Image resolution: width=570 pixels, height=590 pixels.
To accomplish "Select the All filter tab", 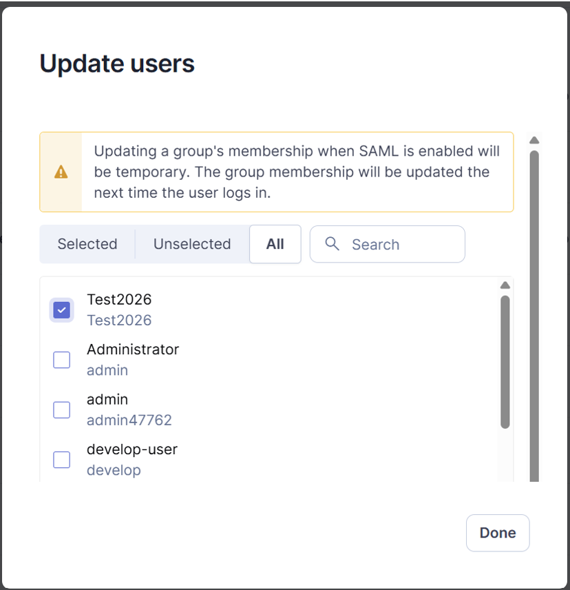I will coord(275,244).
